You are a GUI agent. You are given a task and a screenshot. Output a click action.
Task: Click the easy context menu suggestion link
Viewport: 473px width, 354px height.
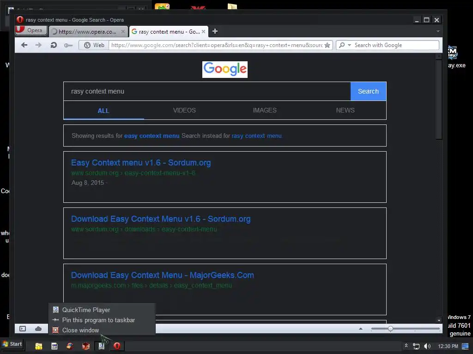[x=152, y=136]
